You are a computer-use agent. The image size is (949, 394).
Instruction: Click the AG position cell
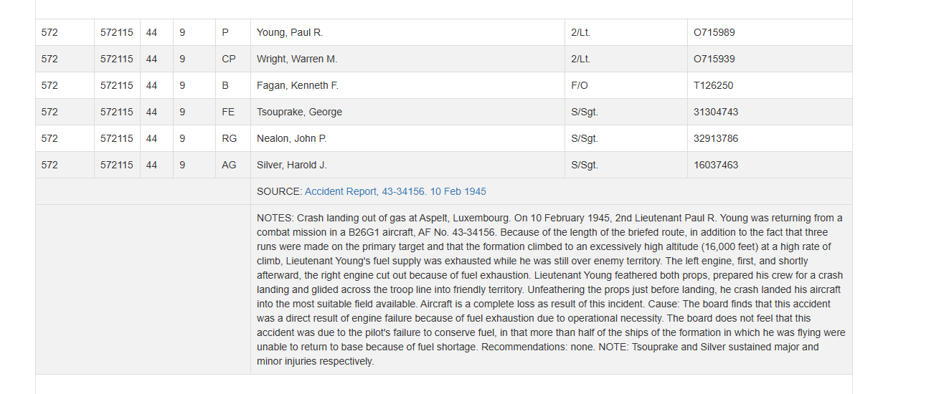click(x=229, y=165)
